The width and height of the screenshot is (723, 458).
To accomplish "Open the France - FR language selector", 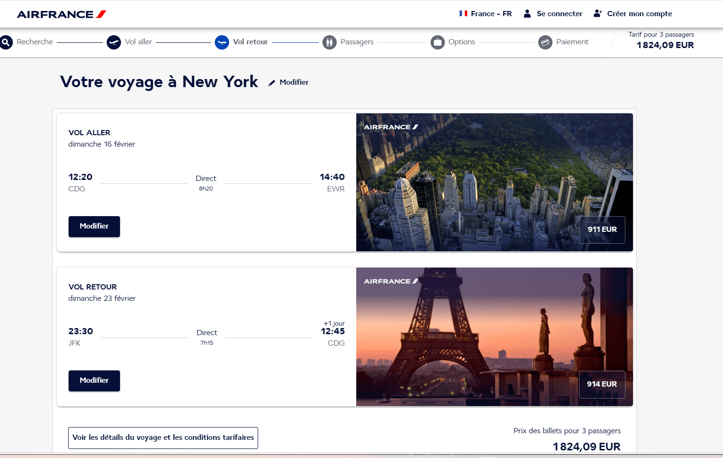I will click(486, 14).
